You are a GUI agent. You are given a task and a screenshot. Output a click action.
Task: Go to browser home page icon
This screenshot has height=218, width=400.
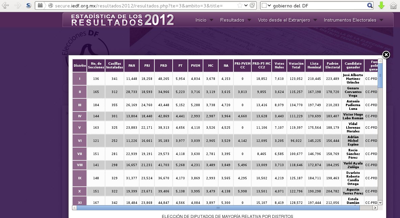[393, 6]
